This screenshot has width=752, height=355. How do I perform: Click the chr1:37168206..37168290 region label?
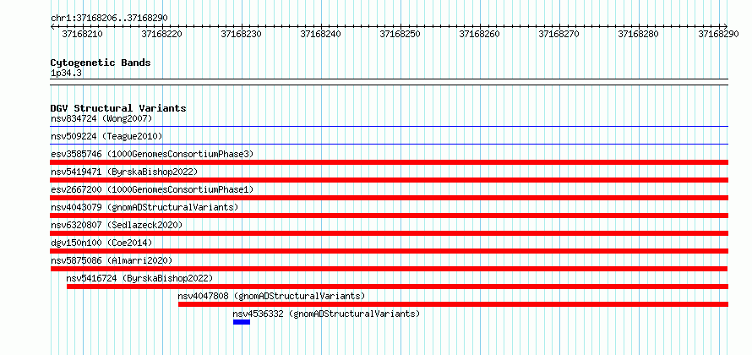coord(109,18)
